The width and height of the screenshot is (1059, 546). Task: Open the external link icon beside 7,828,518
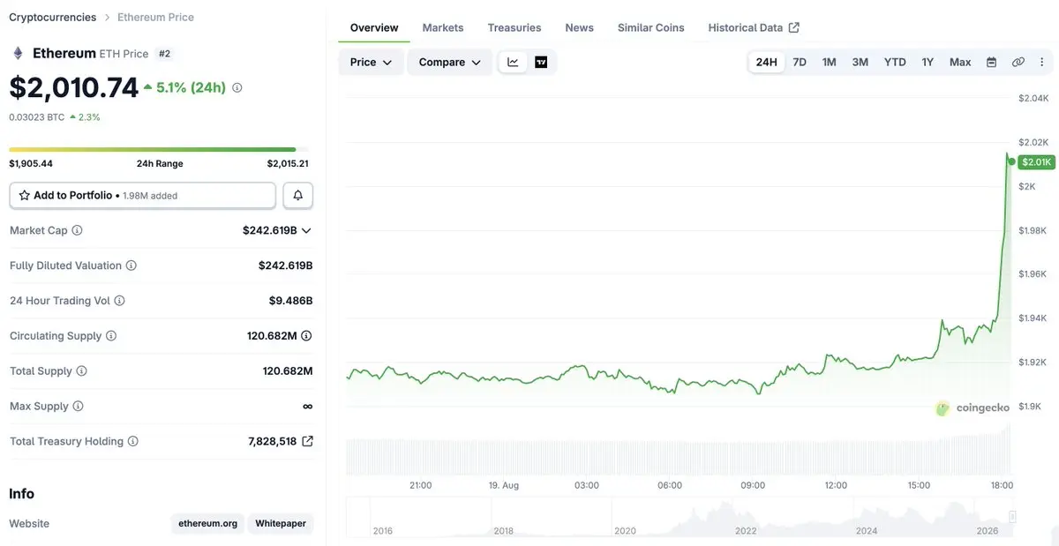tap(307, 441)
